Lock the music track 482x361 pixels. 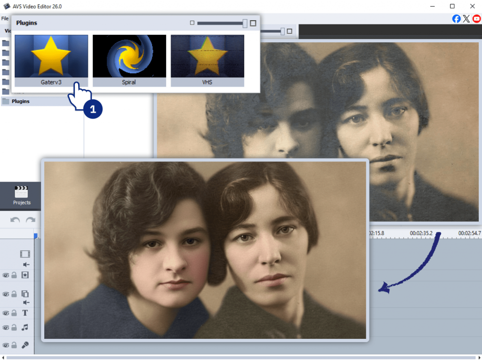tap(14, 328)
